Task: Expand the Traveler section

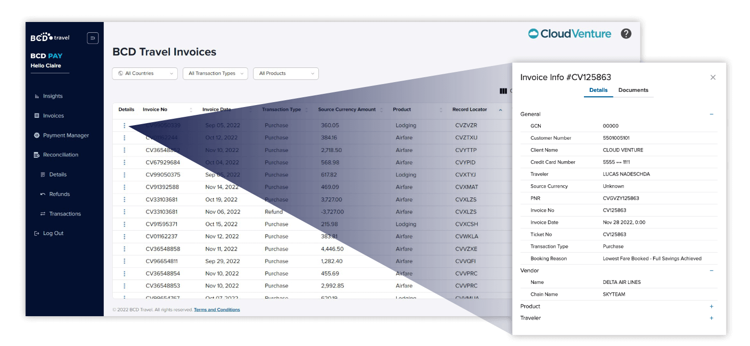Action: coord(711,318)
